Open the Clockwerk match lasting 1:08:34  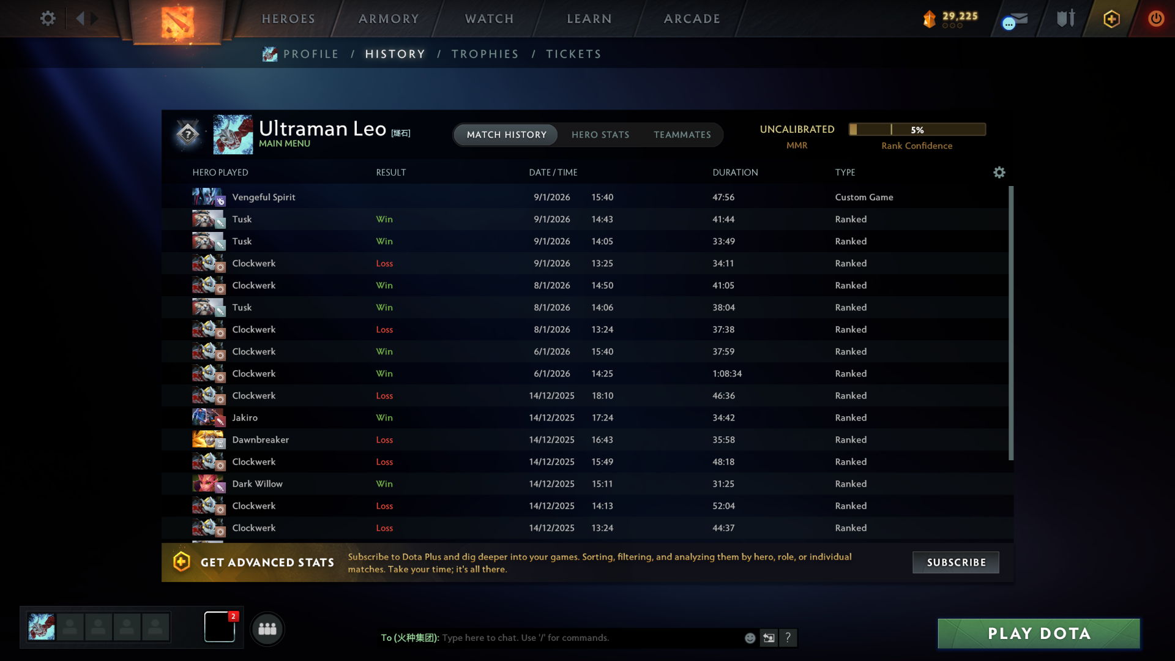tap(585, 373)
